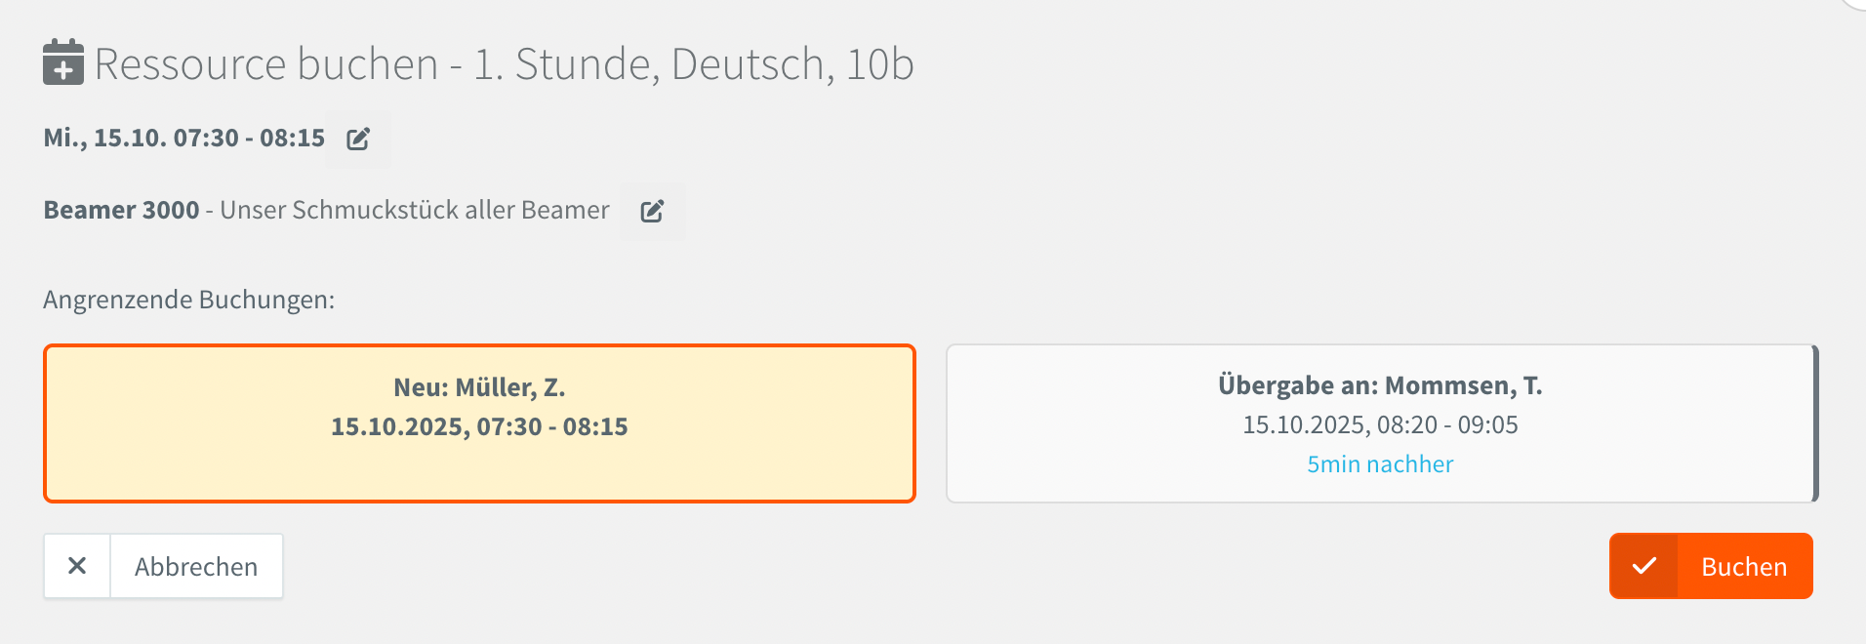Screen dimensions: 1866x644
Task: Open the "5min nachher" link
Action: 1380,464
